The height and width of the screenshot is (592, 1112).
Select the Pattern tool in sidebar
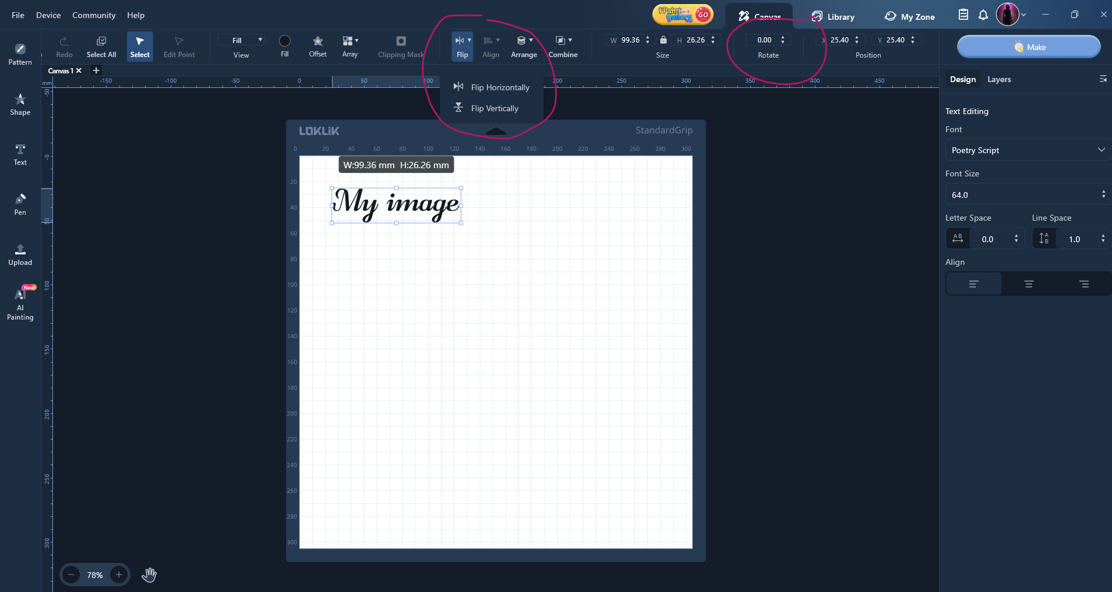[x=20, y=54]
